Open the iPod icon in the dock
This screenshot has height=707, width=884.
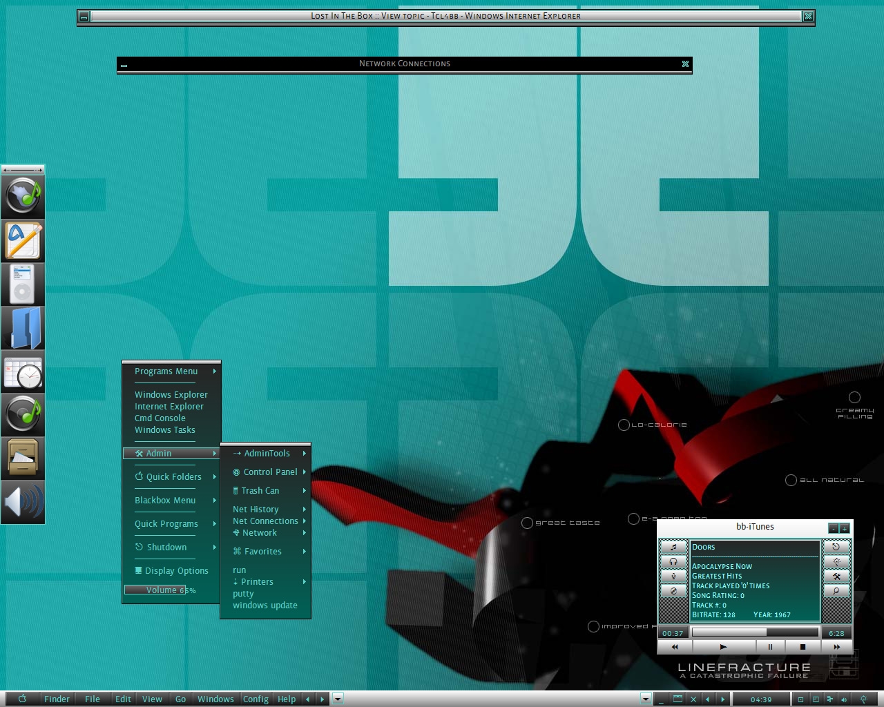[23, 284]
